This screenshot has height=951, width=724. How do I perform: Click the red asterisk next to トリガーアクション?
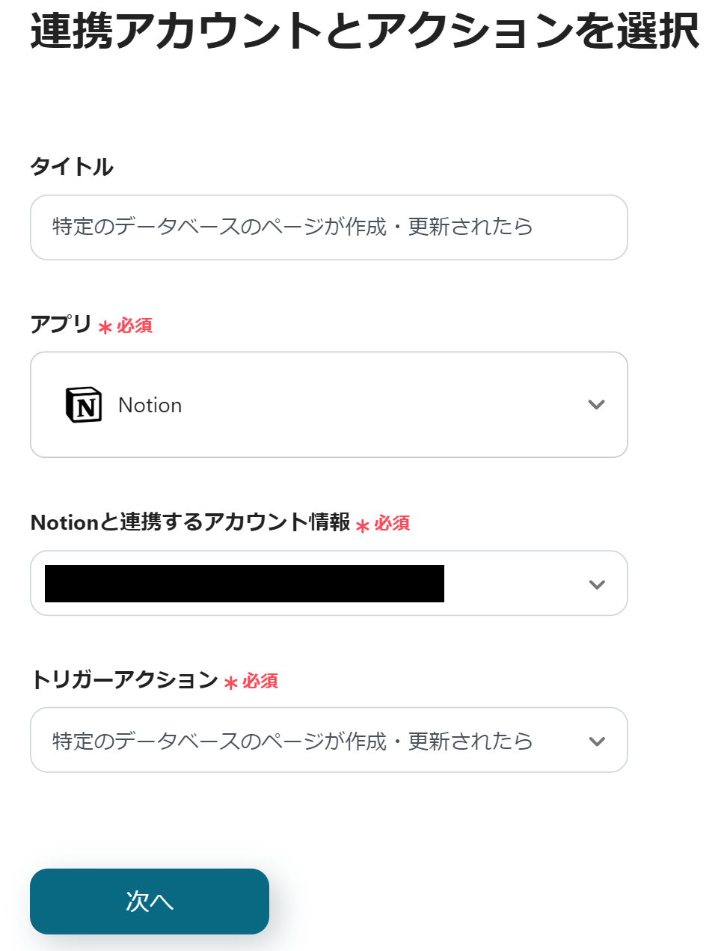tap(230, 682)
